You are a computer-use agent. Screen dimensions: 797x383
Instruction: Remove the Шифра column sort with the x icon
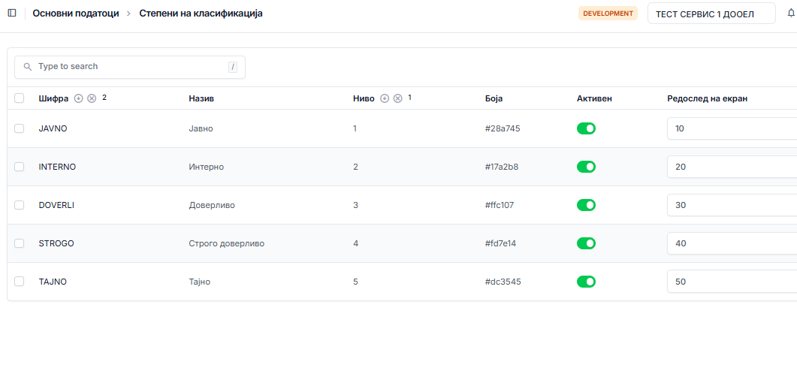[x=92, y=98]
